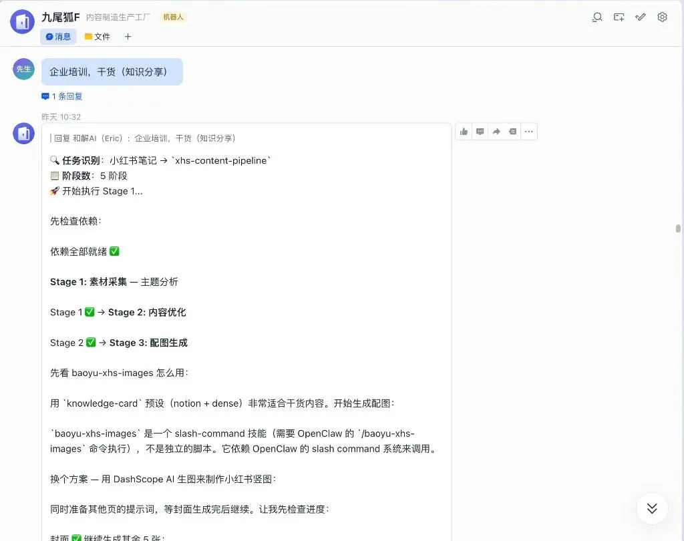Click Stage 1: 素材采集 — 主题分析 line
This screenshot has height=541, width=684.
point(114,282)
